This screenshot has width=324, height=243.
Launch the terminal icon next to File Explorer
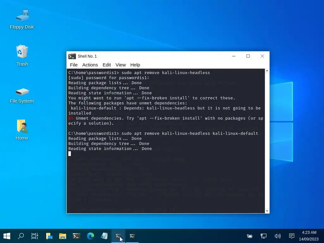[77, 236]
